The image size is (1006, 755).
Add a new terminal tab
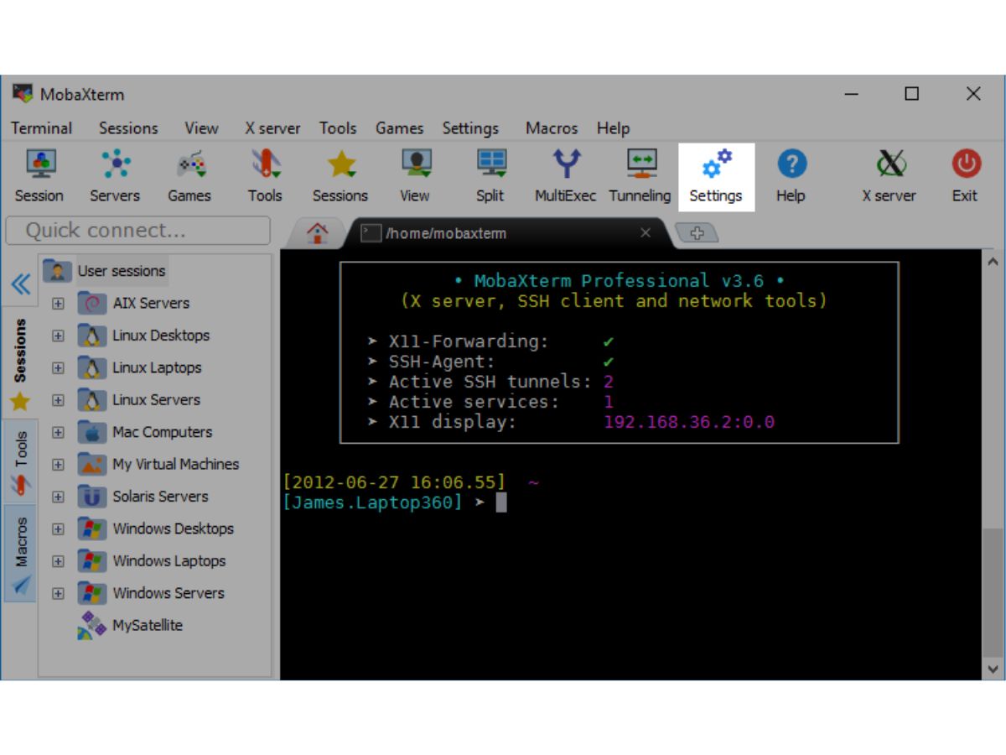pyautogui.click(x=696, y=233)
